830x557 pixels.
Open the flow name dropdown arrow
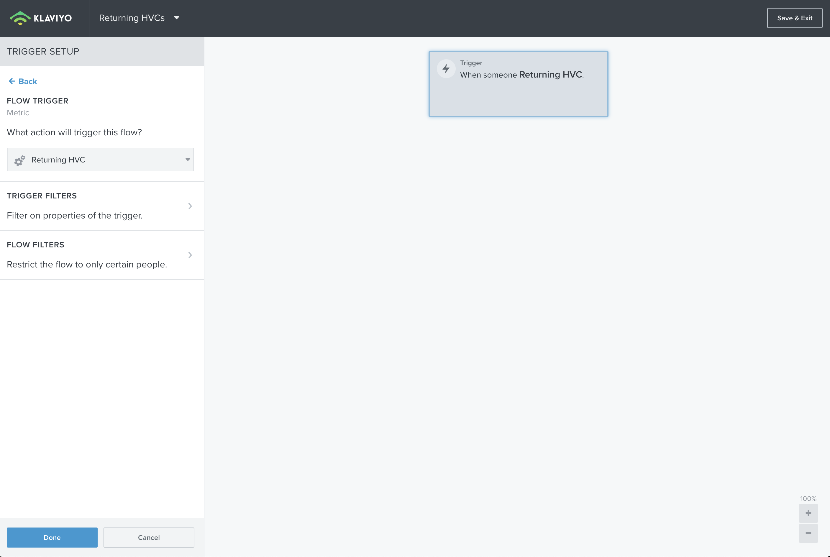[177, 18]
